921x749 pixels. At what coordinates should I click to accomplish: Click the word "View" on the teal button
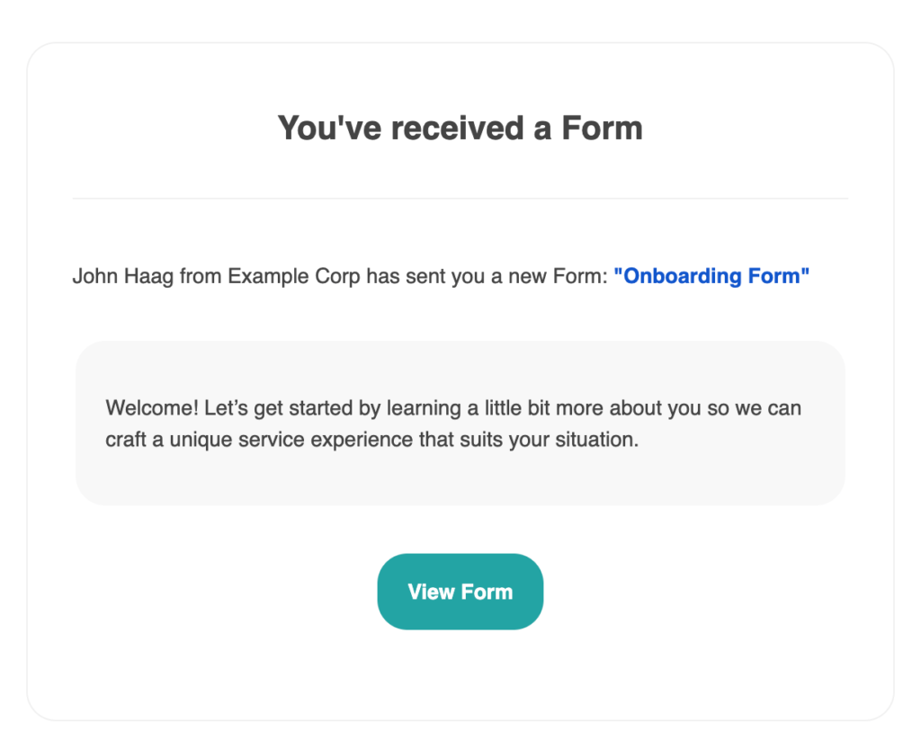click(431, 592)
